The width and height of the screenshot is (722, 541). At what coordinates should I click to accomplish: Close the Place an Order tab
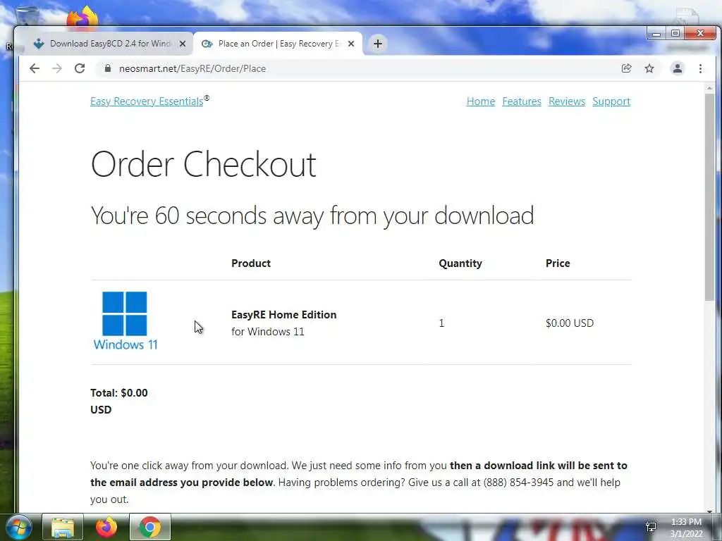(x=351, y=44)
